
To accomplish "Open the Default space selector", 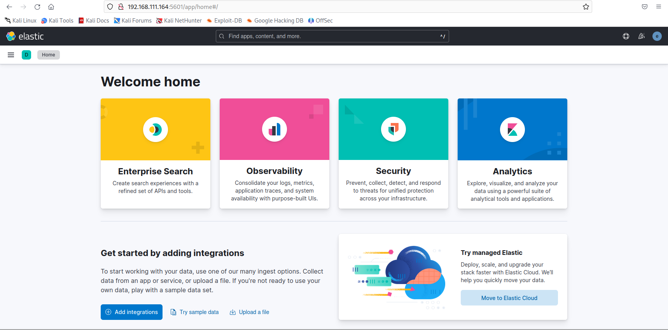I will click(26, 55).
